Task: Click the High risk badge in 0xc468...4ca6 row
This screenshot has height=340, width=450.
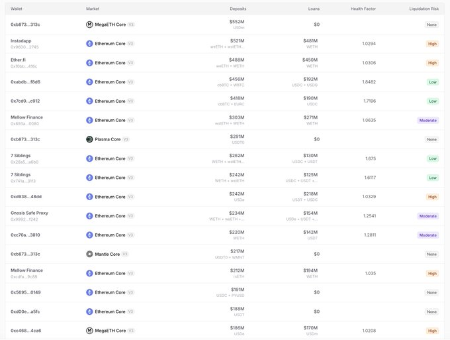Action: (x=432, y=331)
